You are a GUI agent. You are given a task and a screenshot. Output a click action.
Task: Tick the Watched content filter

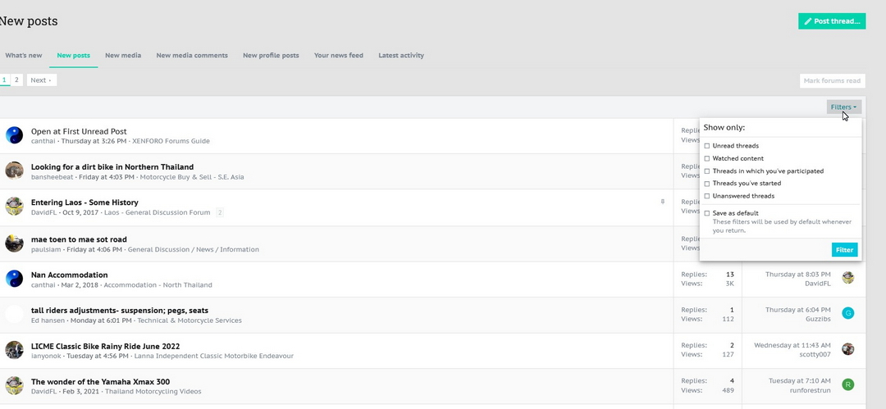pos(707,158)
